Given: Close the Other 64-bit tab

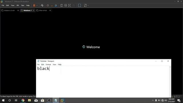Looking at the screenshot, I should tap(50, 11).
